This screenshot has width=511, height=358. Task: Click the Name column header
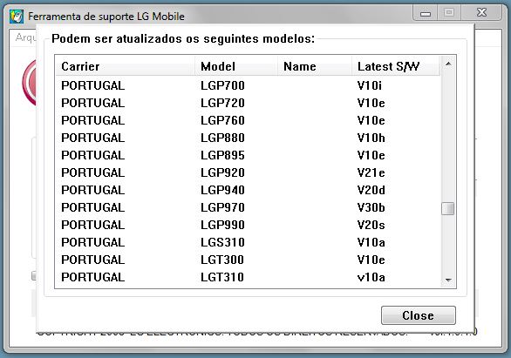coord(315,66)
